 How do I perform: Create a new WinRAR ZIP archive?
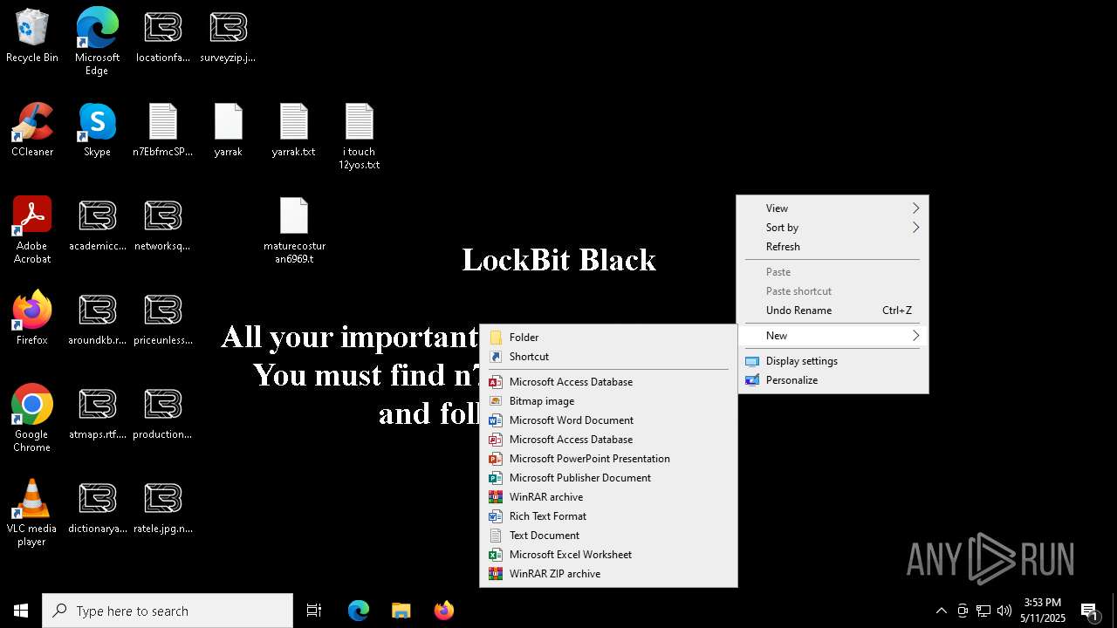(x=608, y=574)
